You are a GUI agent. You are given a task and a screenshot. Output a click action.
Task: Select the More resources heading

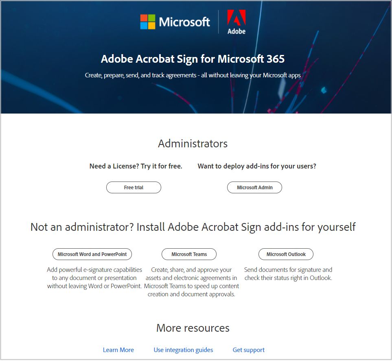pos(193,328)
